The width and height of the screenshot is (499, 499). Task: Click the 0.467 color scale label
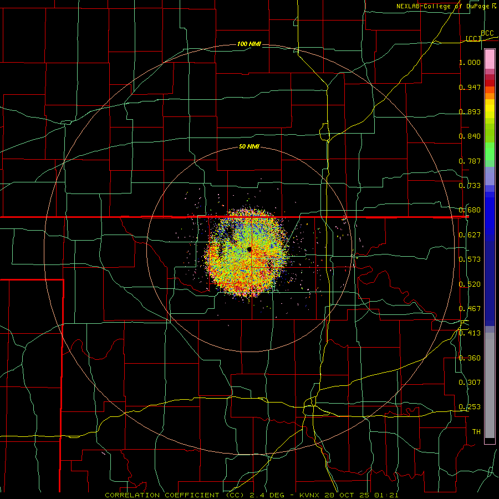coord(470,309)
